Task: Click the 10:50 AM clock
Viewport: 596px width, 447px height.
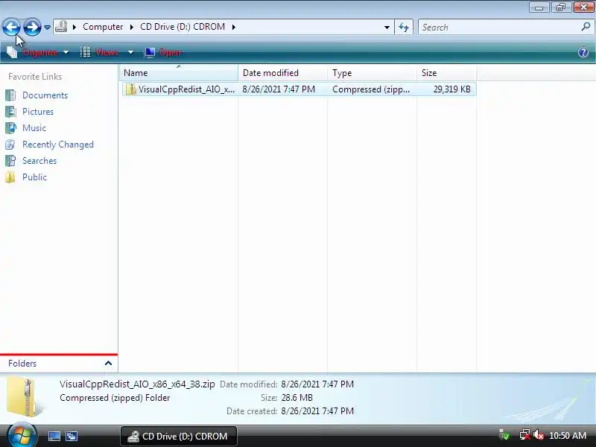Action: click(x=568, y=436)
